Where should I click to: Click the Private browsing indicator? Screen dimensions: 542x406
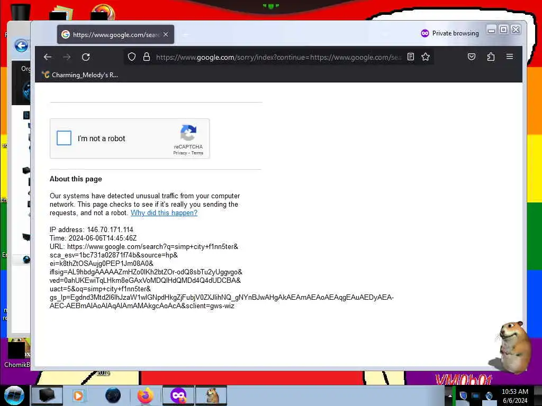tap(450, 33)
